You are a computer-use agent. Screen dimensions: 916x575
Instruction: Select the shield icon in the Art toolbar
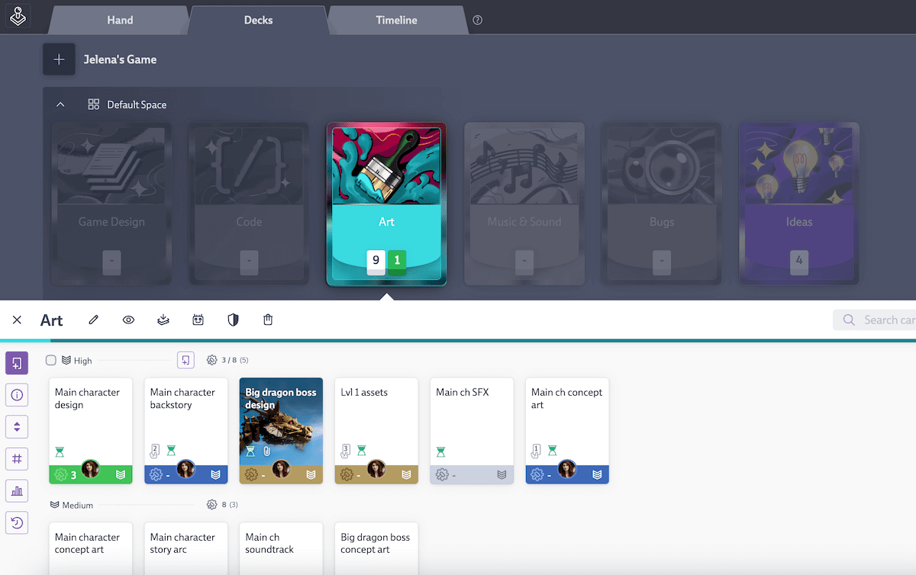tap(233, 320)
